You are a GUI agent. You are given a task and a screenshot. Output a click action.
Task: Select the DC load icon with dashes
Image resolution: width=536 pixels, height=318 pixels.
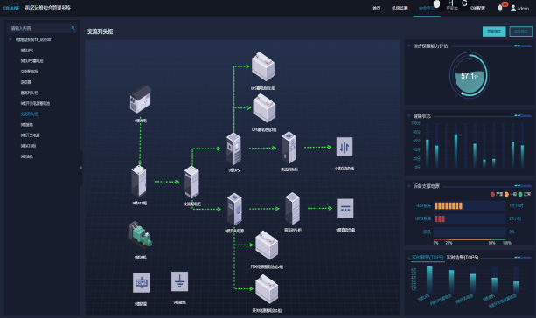[345, 208]
